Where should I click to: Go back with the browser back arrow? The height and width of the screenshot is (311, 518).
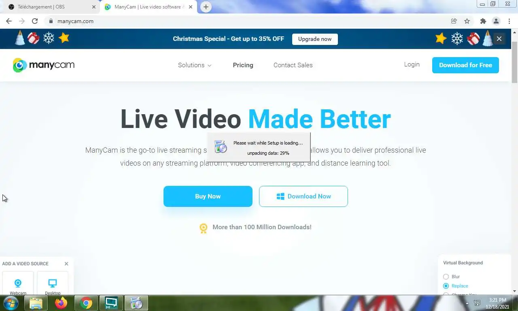(x=9, y=21)
